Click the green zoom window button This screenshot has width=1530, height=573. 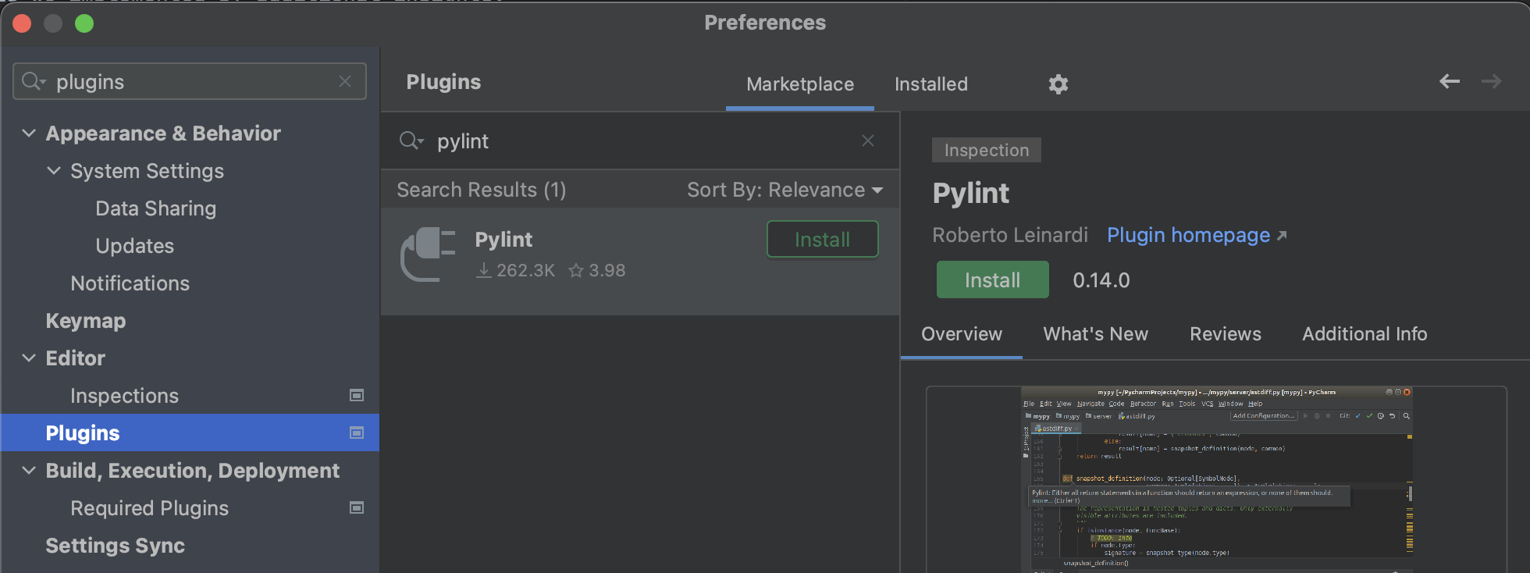tap(84, 23)
